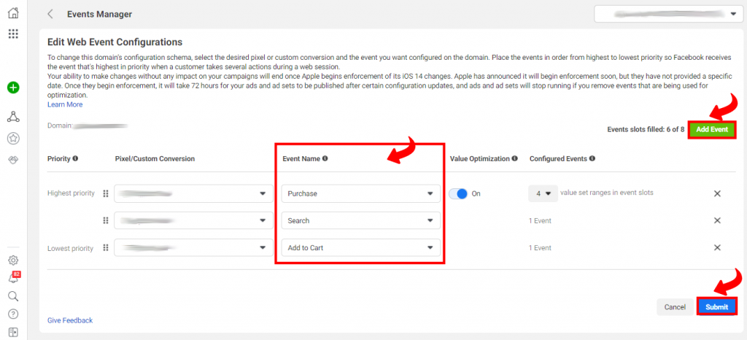Click '1 Event' in the Search row
The image size is (747, 340).
(x=541, y=221)
